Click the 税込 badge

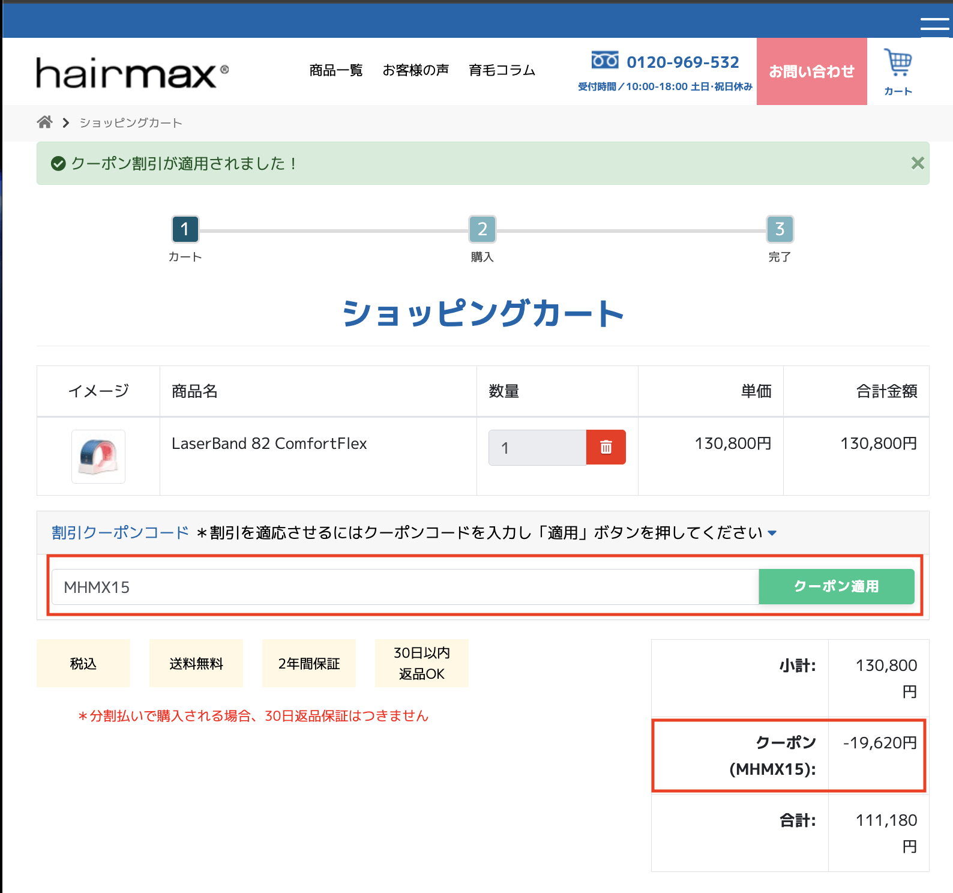coord(83,663)
